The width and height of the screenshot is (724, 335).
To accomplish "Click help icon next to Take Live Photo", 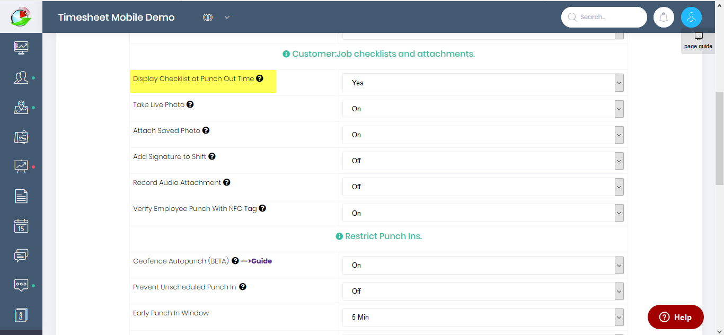I will [x=190, y=104].
